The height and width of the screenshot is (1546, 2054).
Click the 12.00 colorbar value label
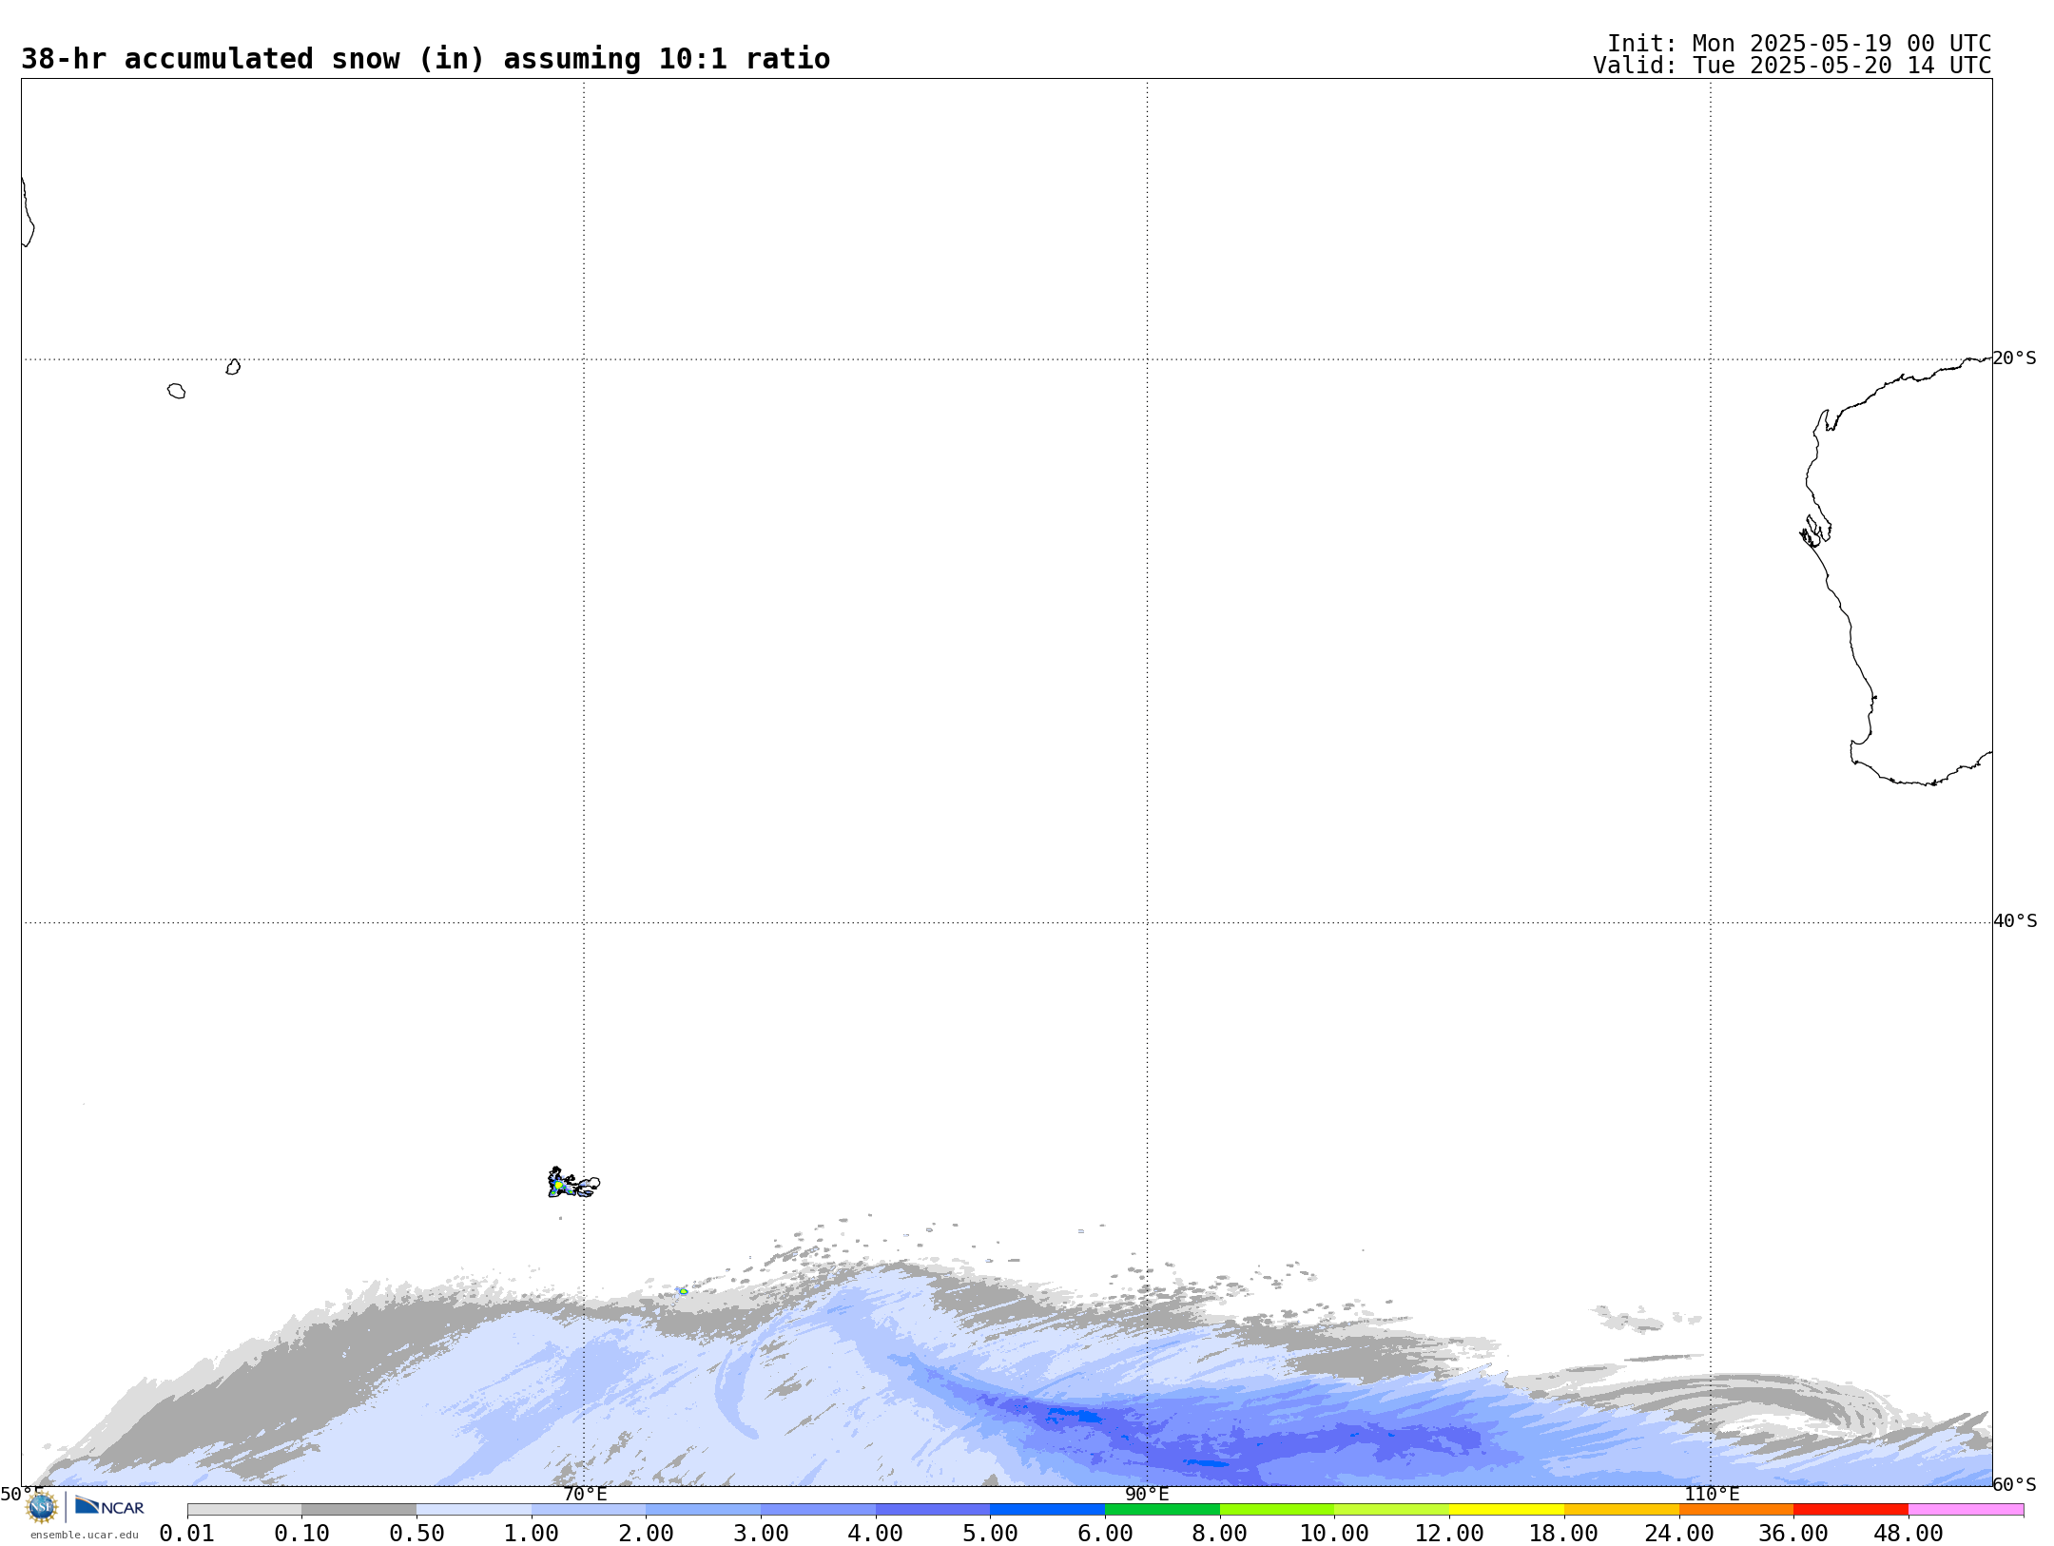[x=1449, y=1534]
